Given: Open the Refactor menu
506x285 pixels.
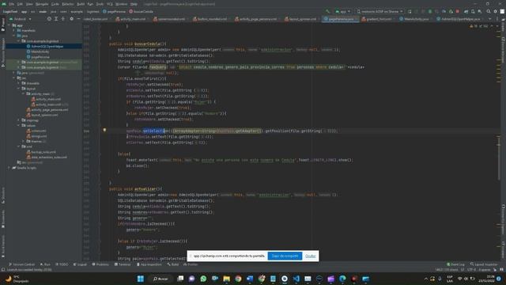Looking at the screenshot, I should 67,4.
